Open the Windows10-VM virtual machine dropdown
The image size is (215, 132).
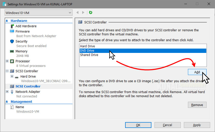click(x=39, y=13)
